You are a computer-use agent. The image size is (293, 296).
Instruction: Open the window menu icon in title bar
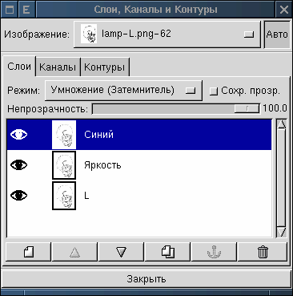(10, 10)
